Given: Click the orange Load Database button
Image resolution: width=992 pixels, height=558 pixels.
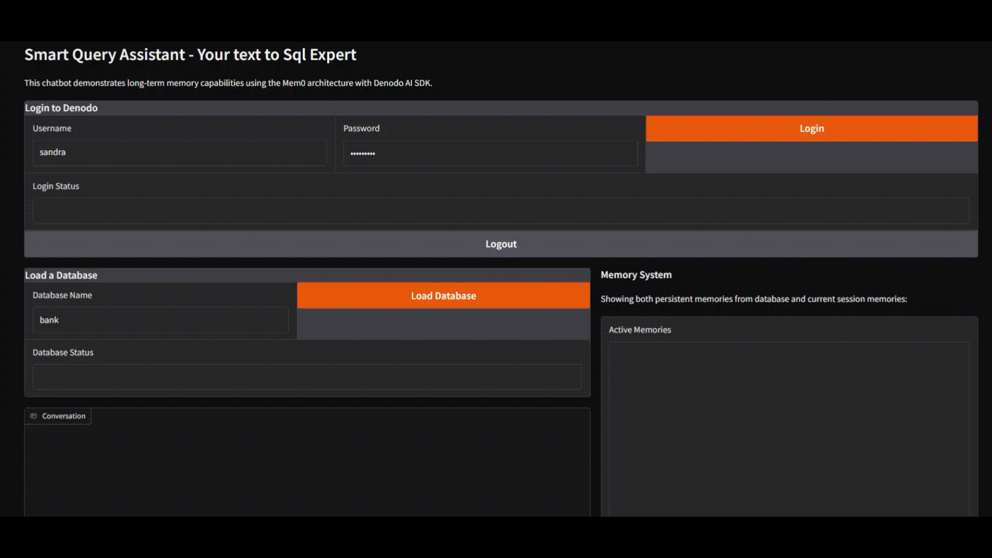Looking at the screenshot, I should pos(443,296).
